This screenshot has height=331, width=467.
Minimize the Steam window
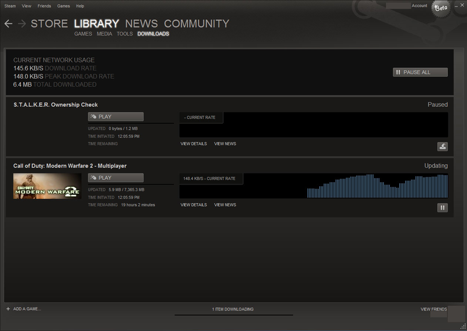456,6
